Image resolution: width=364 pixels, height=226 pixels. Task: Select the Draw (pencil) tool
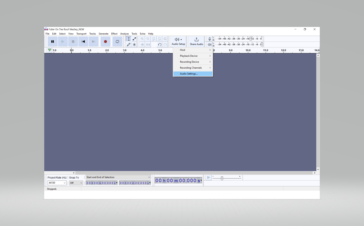point(129,44)
